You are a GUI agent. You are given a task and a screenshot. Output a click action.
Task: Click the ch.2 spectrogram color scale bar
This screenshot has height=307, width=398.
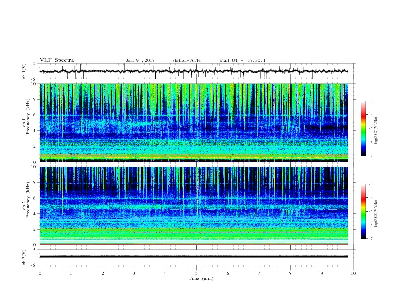coord(363,211)
